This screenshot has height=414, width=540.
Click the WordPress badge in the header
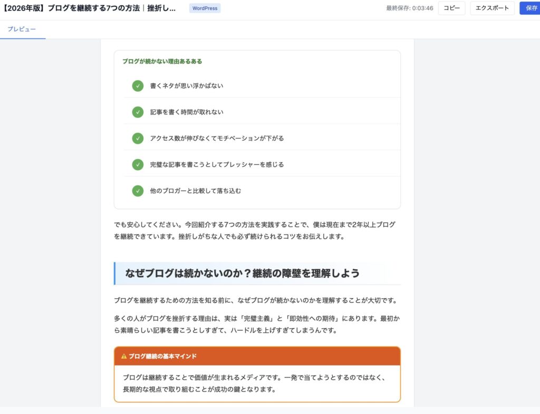[x=205, y=8]
